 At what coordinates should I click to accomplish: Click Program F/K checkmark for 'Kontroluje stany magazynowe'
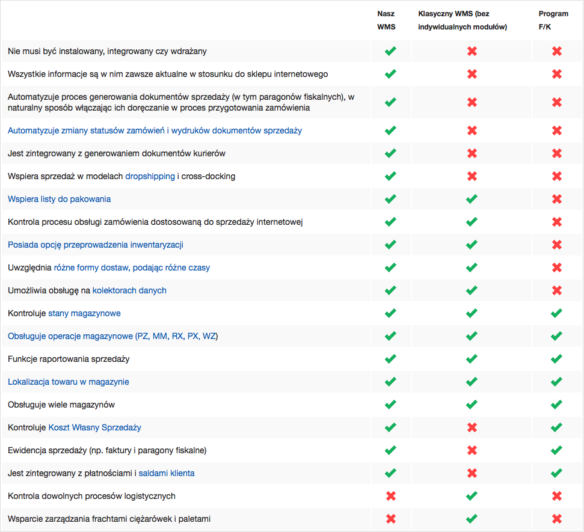click(556, 313)
